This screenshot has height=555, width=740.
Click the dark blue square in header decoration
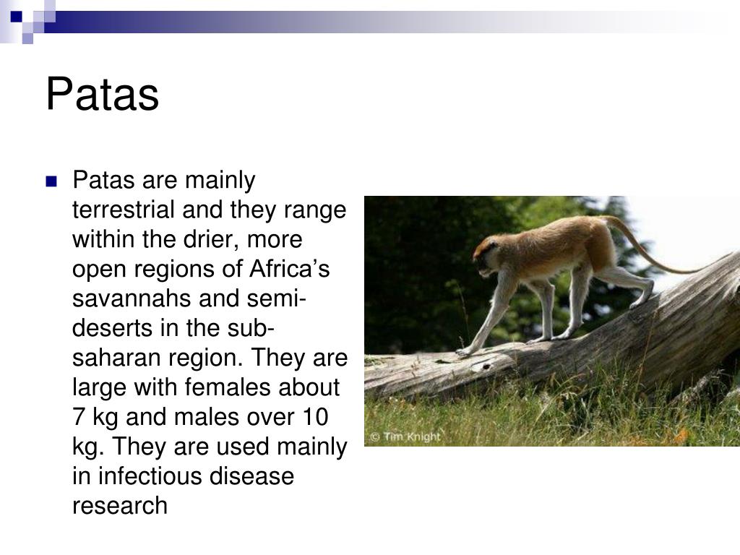click(x=16, y=17)
